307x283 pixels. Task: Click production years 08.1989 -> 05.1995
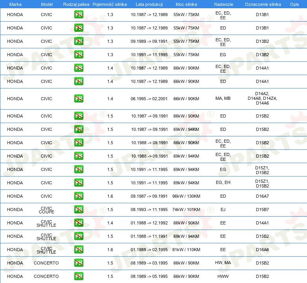pos(149,276)
